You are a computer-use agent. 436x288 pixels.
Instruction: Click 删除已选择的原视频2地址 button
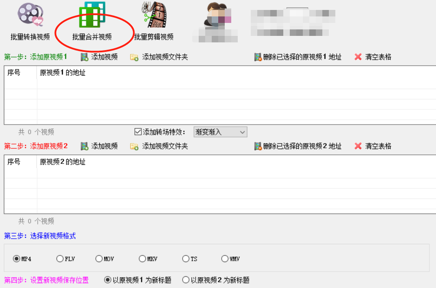tap(298, 146)
